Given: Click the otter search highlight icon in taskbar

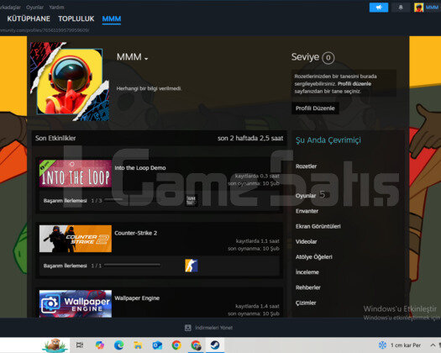Looking at the screenshot, I should [55, 345].
